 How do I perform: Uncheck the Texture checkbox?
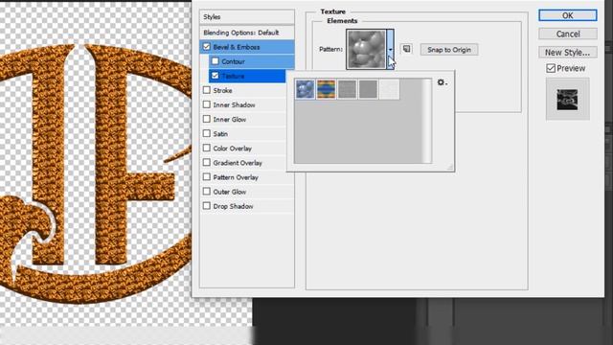[x=215, y=76]
